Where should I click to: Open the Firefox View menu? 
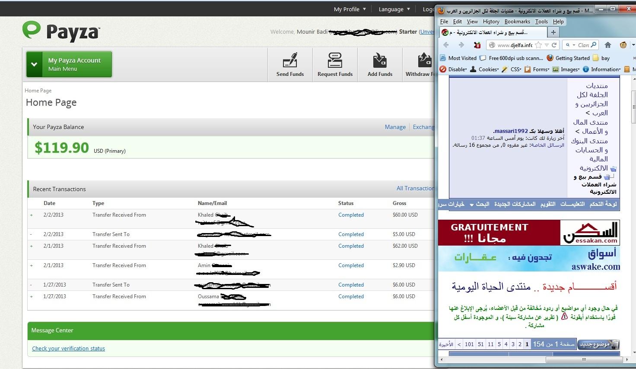(x=472, y=22)
